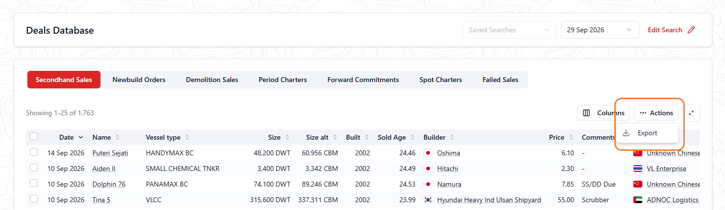Expand the 29 Sep 2026 date dropdown

click(x=600, y=30)
